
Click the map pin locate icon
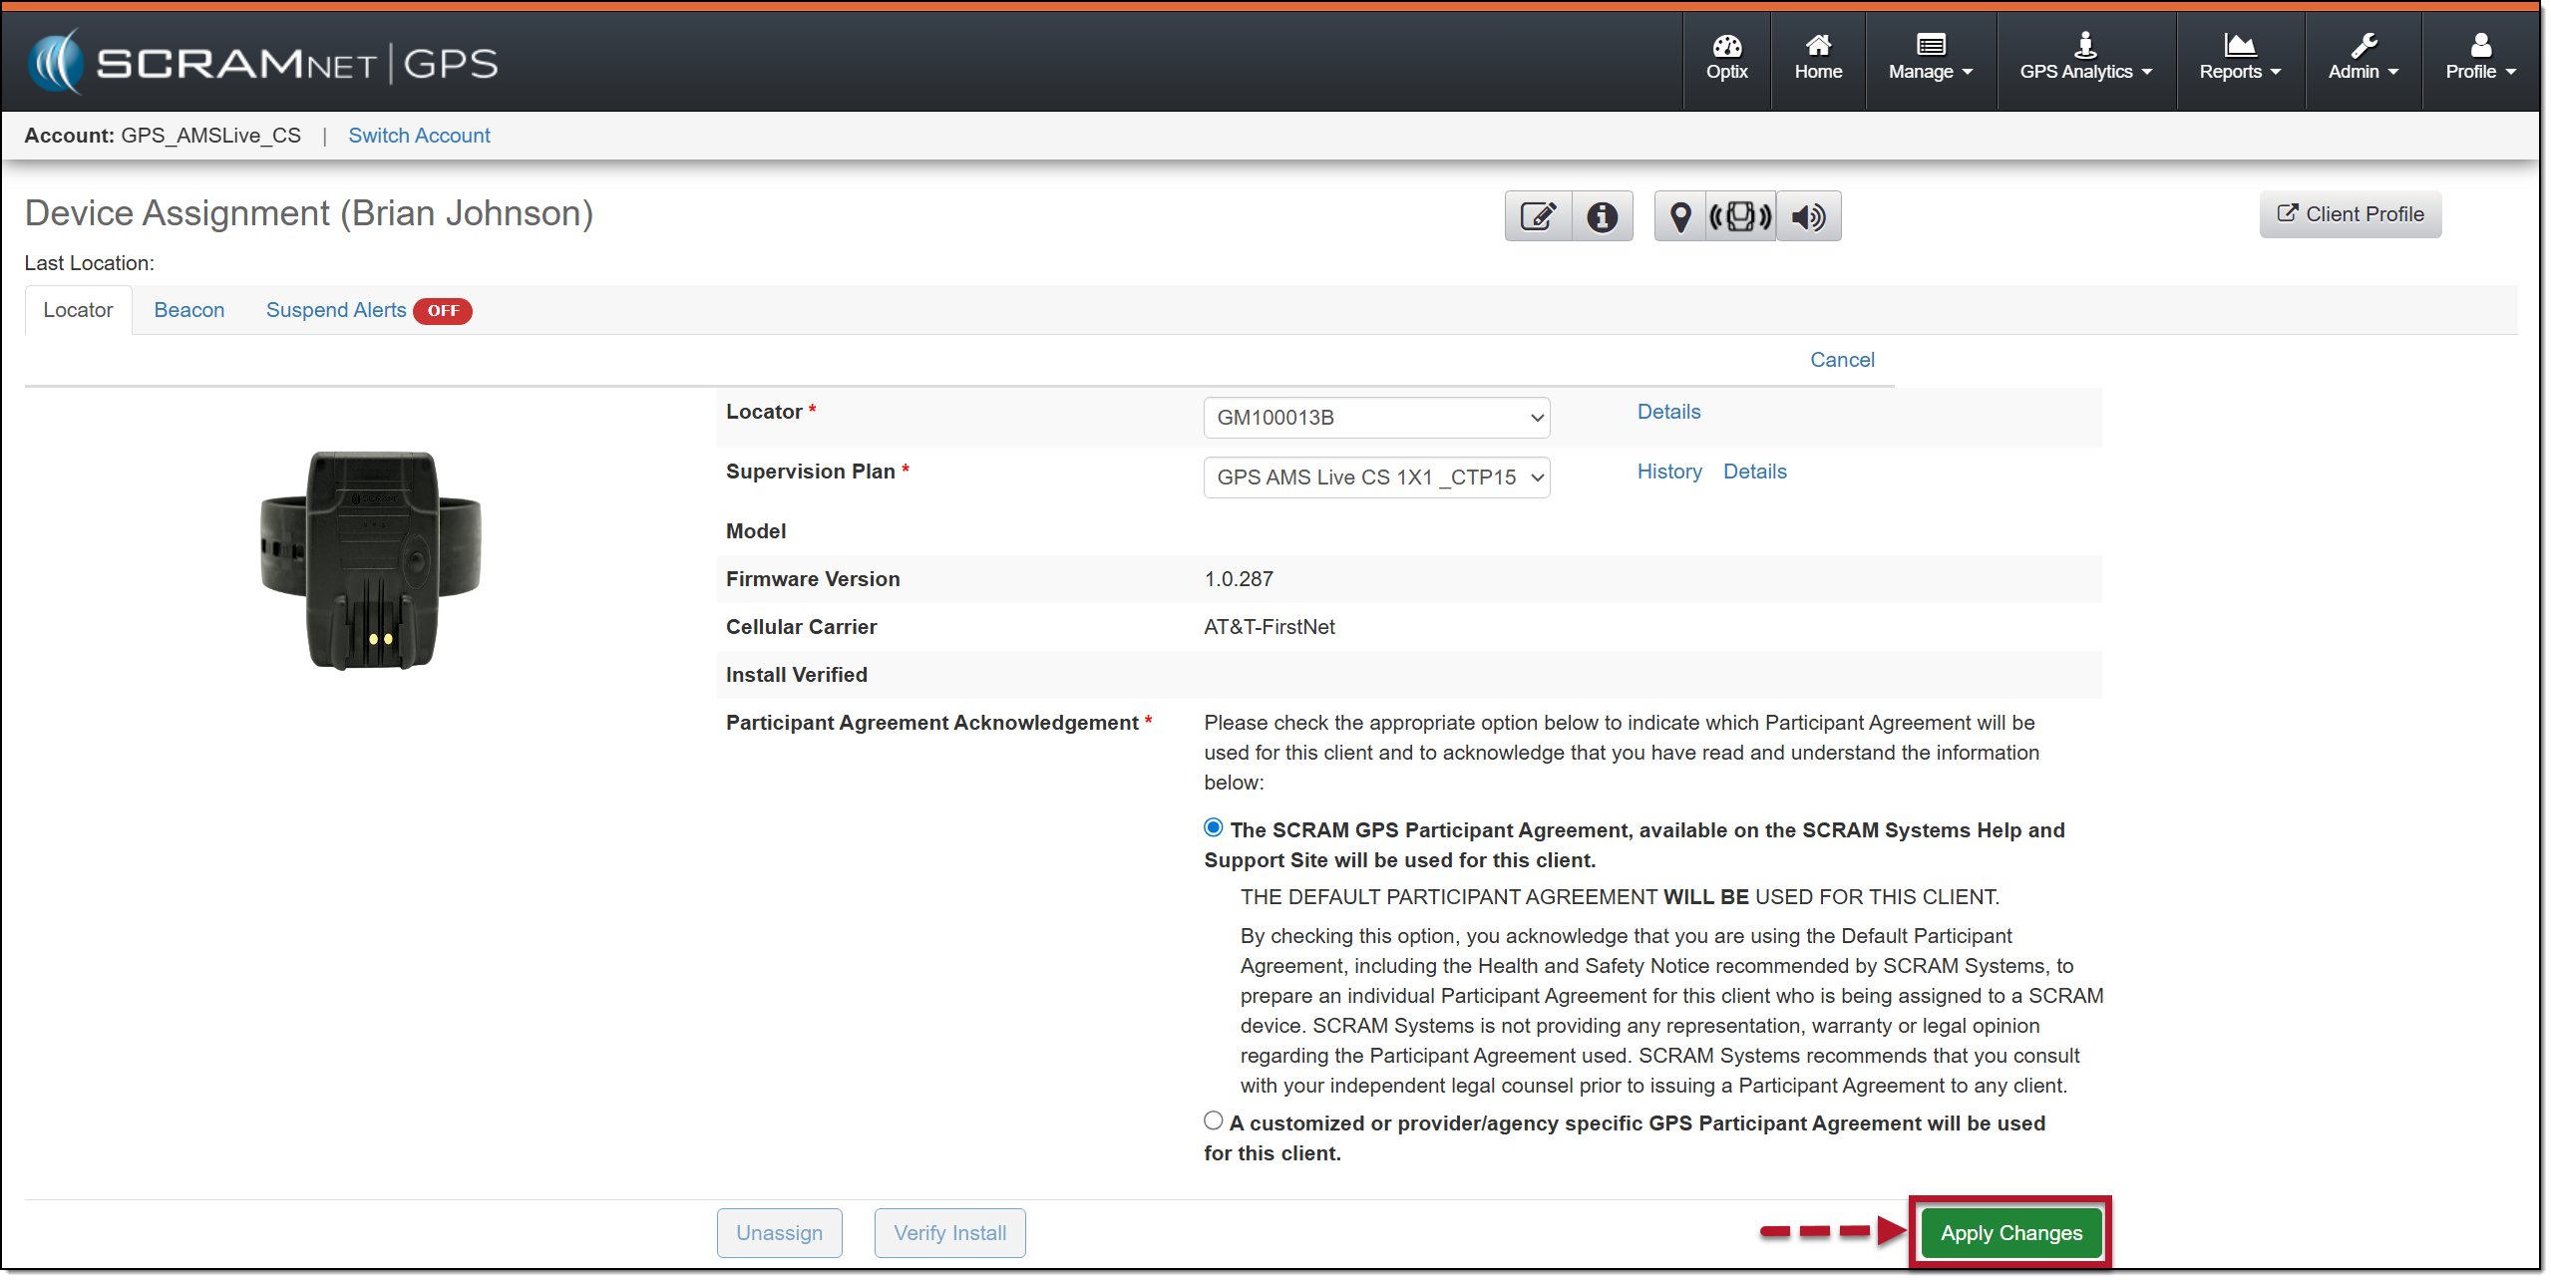coord(1680,216)
